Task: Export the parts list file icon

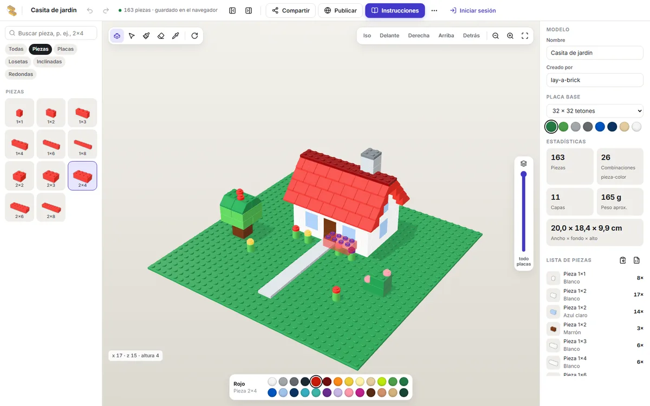Action: point(637,260)
